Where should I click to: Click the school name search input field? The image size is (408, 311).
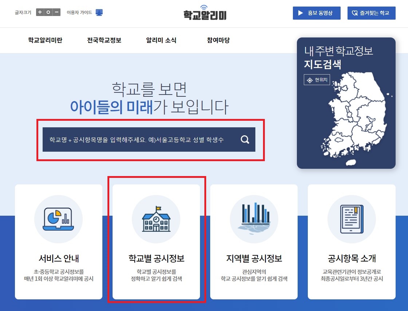click(x=138, y=139)
